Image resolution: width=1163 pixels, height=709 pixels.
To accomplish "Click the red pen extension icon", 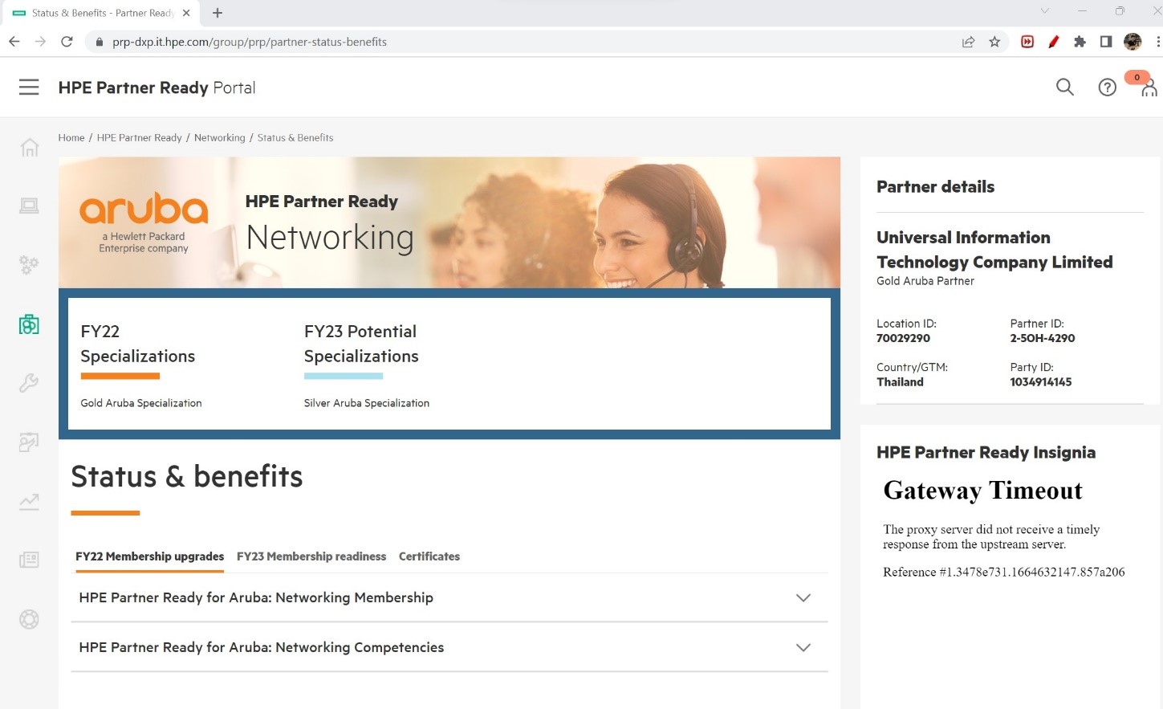I will [1054, 42].
